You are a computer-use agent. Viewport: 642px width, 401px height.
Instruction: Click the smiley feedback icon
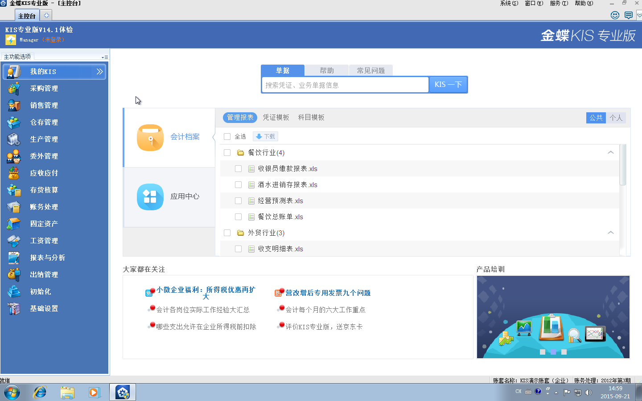(x=615, y=15)
